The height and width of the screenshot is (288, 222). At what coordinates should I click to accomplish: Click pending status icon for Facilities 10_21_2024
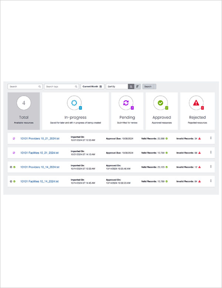point(14,153)
